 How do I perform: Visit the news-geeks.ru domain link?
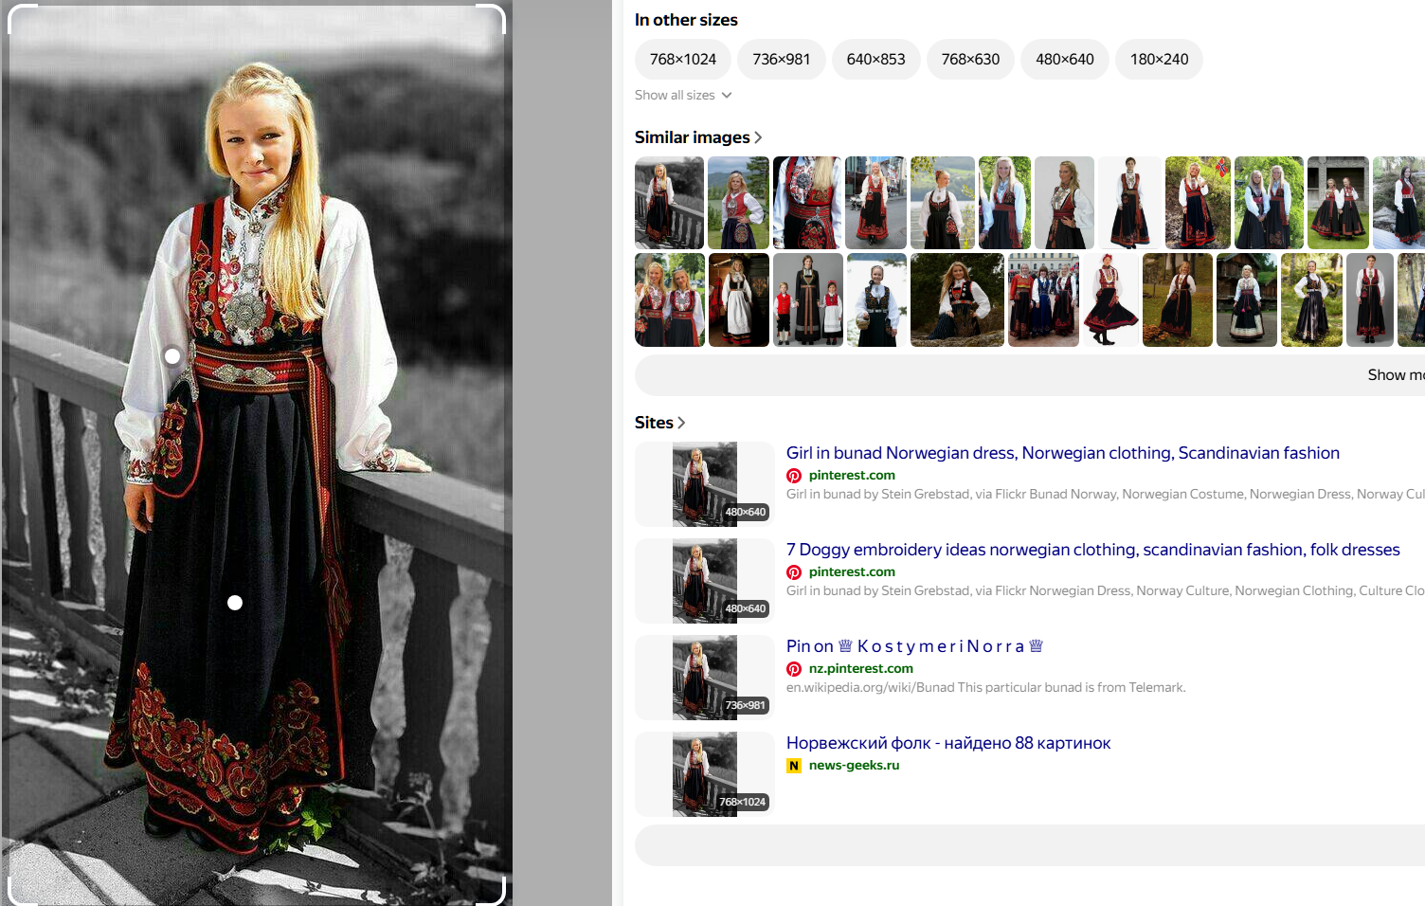point(855,766)
